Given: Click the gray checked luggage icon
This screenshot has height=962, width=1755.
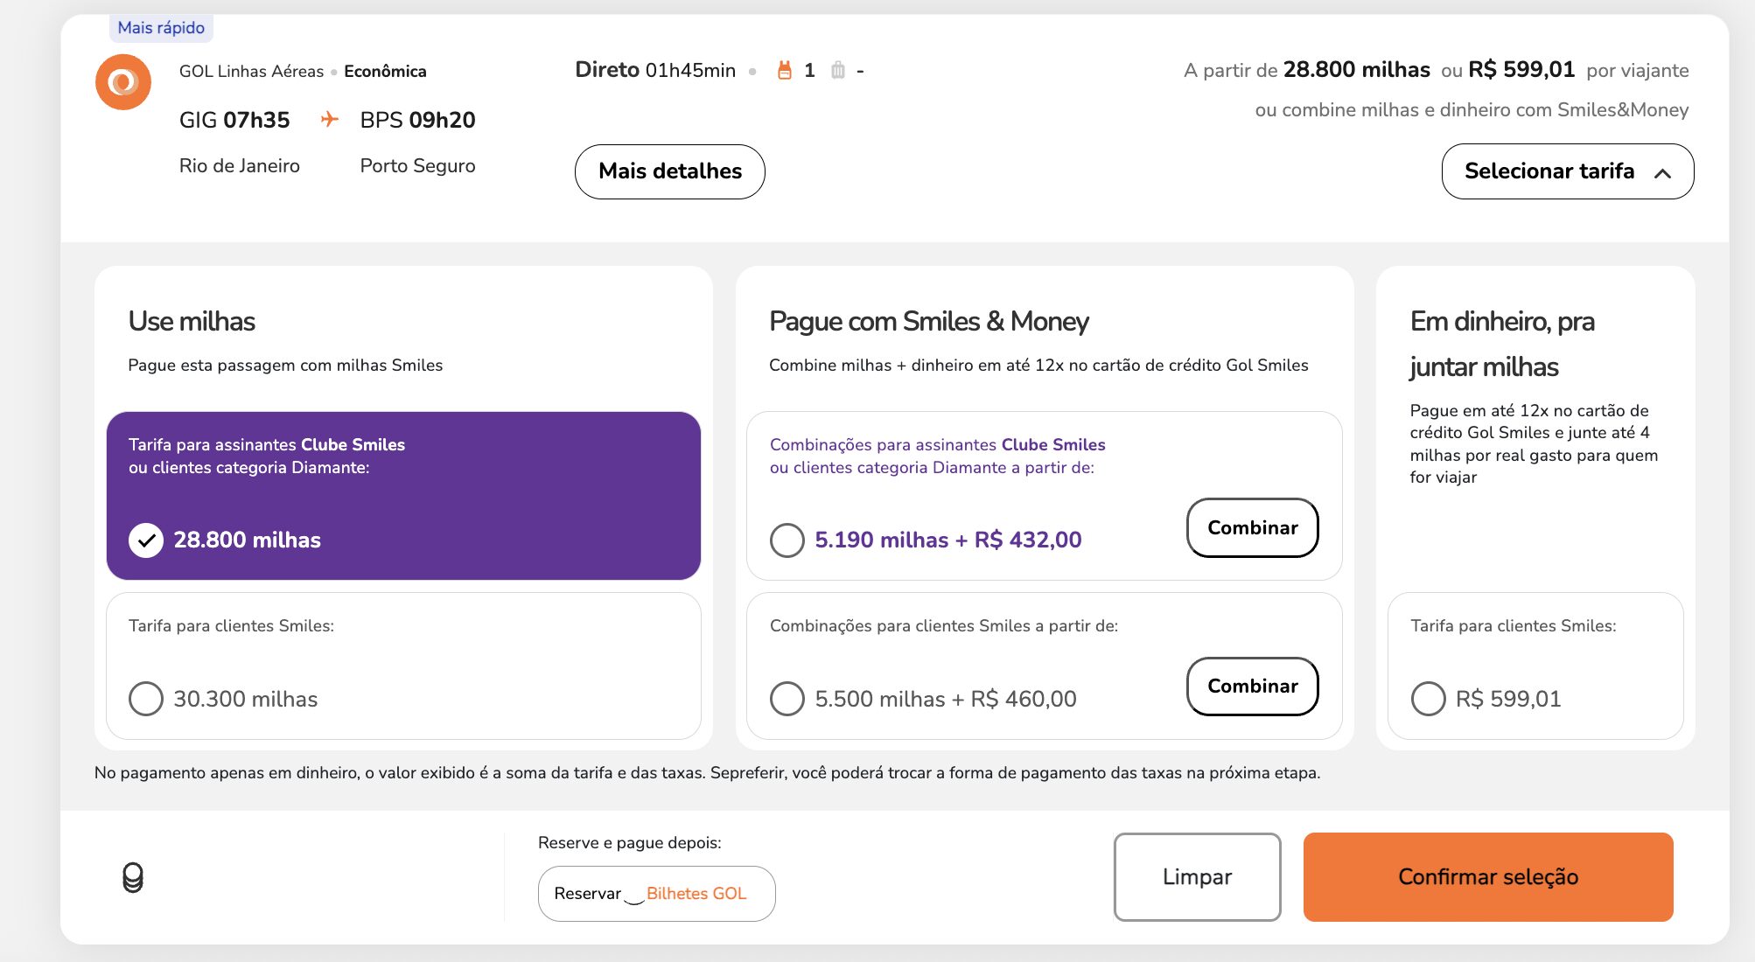Looking at the screenshot, I should (x=838, y=70).
